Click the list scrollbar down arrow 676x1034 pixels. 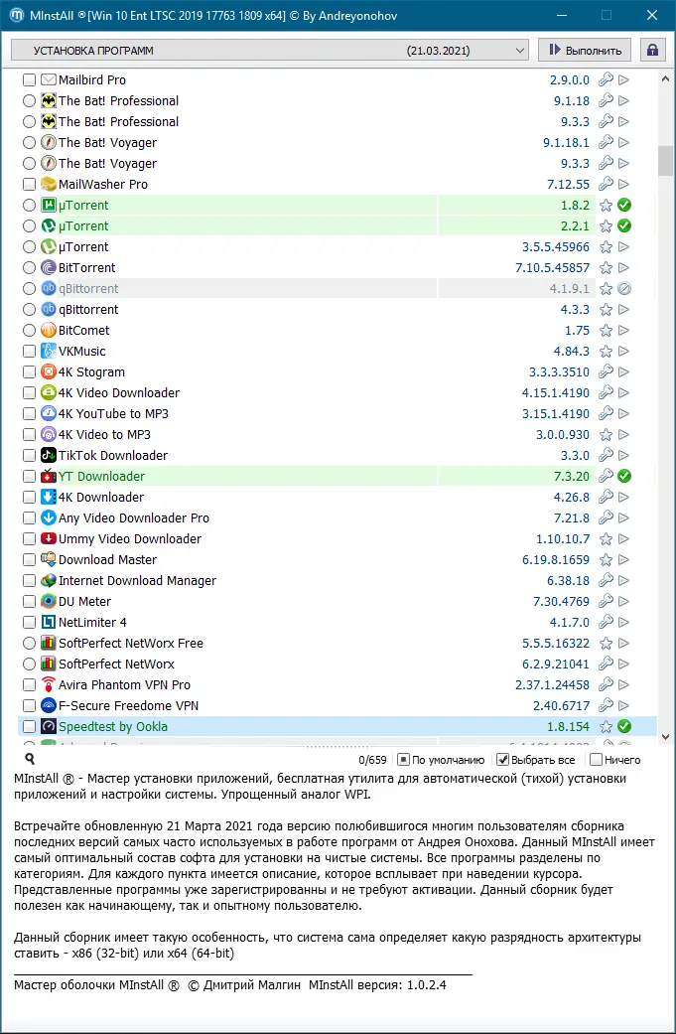[665, 737]
